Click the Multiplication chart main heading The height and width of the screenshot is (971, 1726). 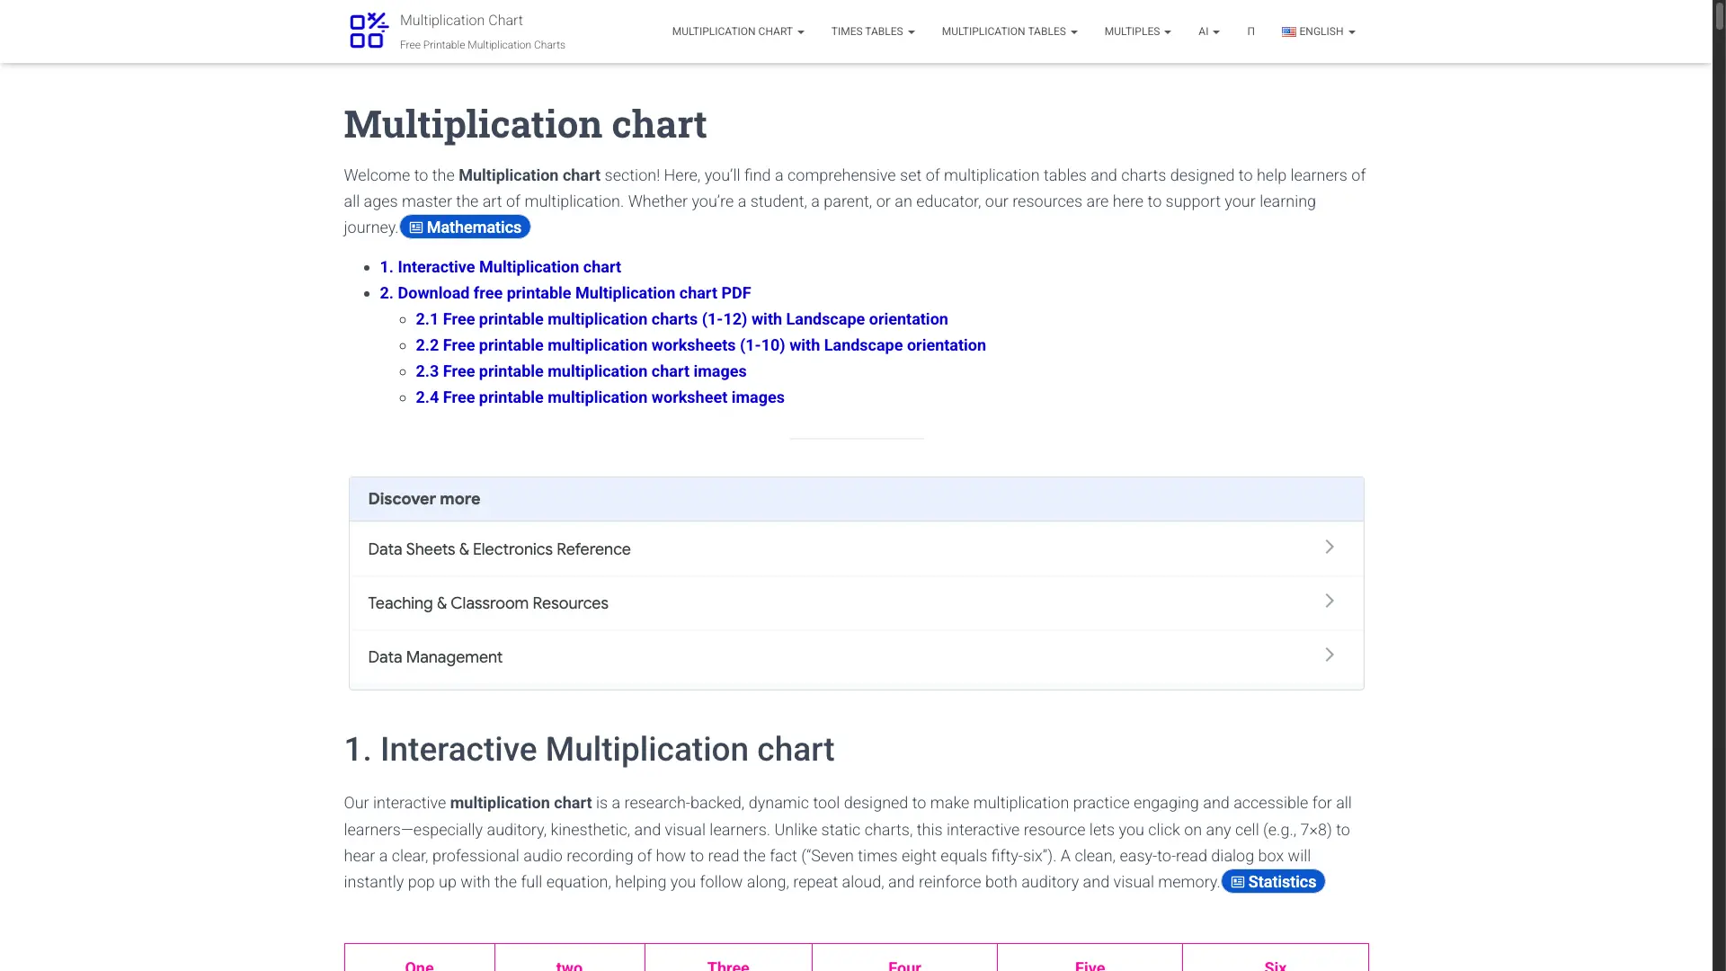(525, 124)
